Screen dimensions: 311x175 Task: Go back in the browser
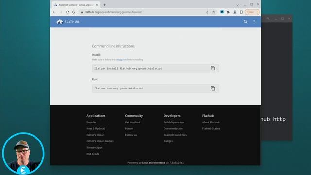[54, 12]
